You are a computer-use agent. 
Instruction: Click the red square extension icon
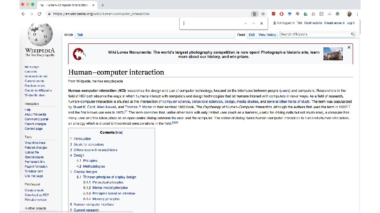274,14
